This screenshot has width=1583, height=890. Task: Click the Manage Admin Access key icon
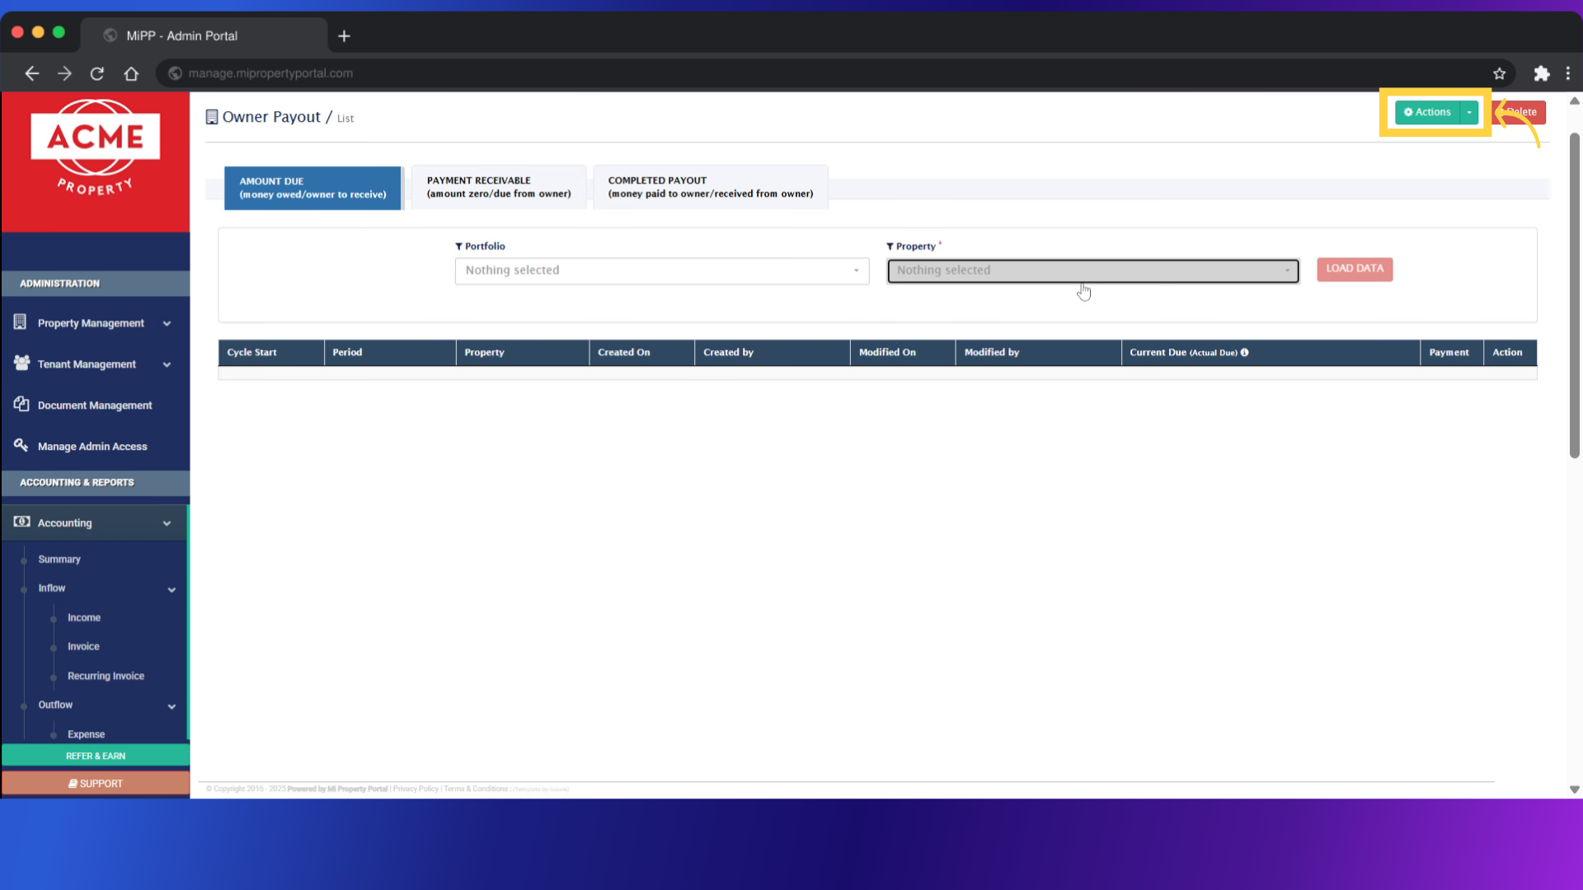pyautogui.click(x=21, y=445)
